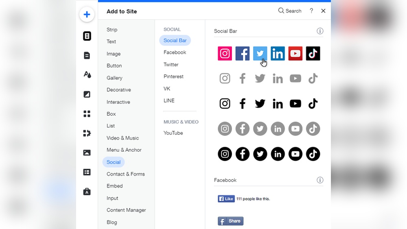This screenshot has height=229, width=407.
Task: Click the Facebook section info icon
Action: [x=320, y=180]
